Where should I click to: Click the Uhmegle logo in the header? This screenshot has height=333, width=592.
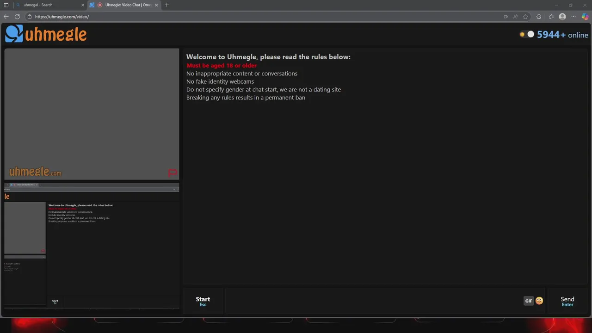(x=46, y=34)
